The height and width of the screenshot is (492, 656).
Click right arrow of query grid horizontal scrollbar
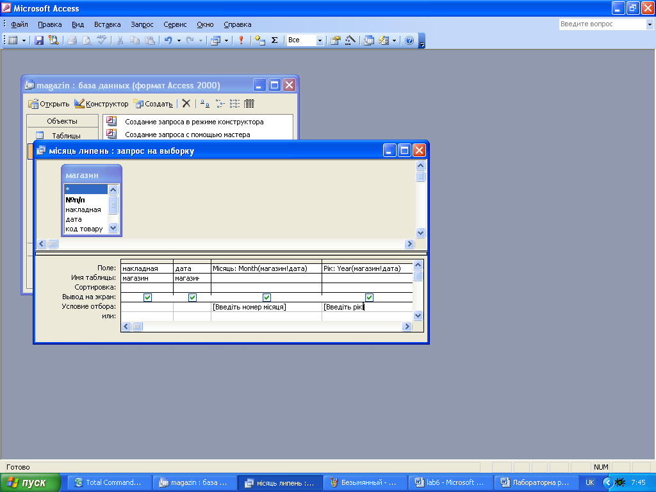(x=407, y=326)
